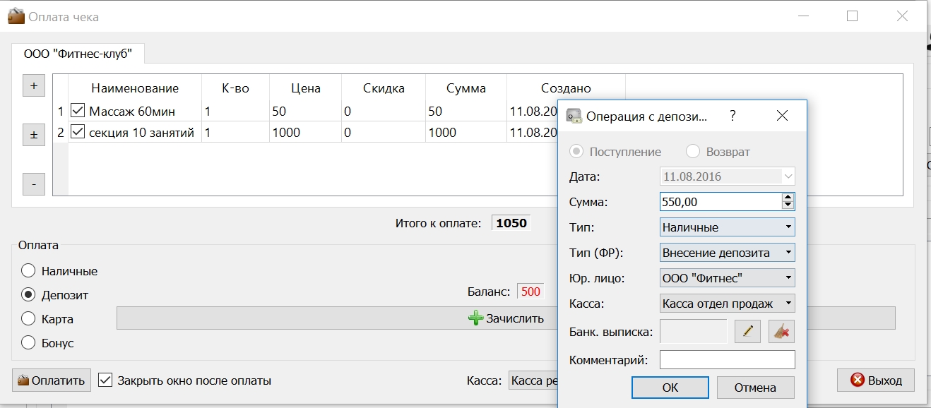The image size is (931, 408).
Task: Open Тип (ФР) dropdown Внесение депозита
Action: [x=728, y=253]
